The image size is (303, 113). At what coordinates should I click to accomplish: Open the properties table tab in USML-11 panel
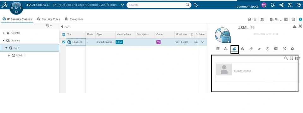pyautogui.click(x=218, y=49)
